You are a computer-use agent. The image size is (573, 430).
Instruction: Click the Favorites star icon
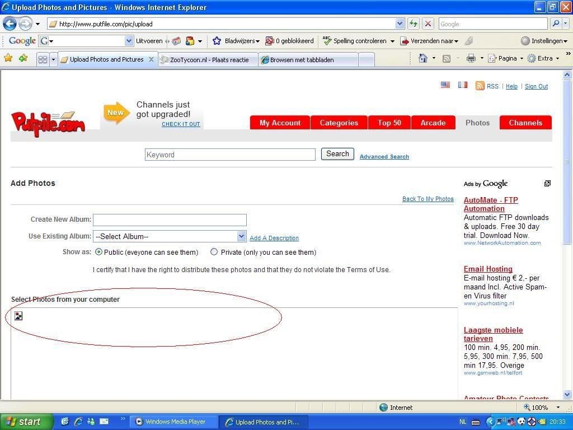coord(8,58)
